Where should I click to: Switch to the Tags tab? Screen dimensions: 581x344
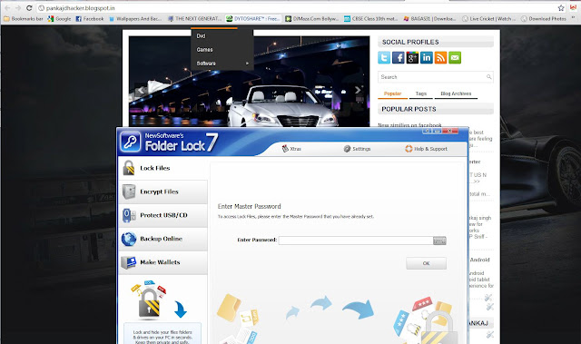click(421, 93)
